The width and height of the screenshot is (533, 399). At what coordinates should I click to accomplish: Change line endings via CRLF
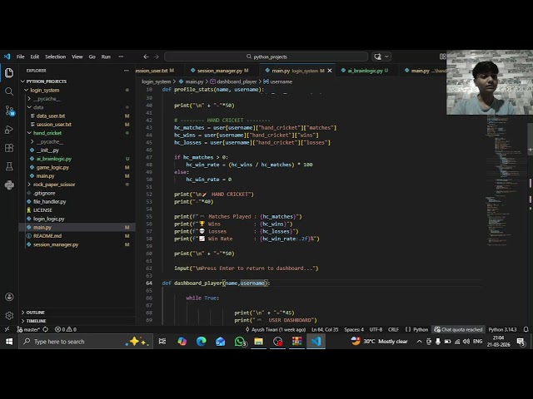pos(393,329)
